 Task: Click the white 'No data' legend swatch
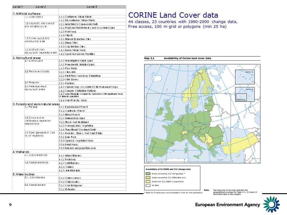[x=148, y=185]
